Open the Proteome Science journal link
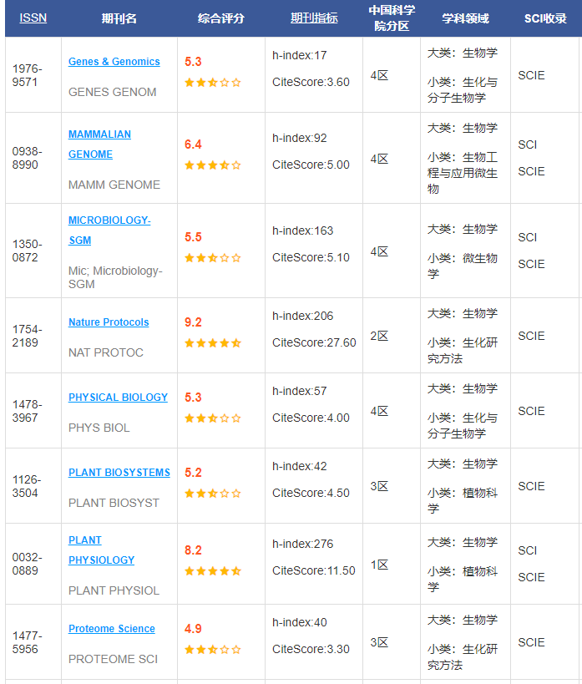Screen dimensions: 582x684 (x=111, y=629)
